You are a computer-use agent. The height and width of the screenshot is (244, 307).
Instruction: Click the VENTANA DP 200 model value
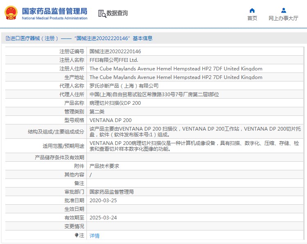click(110, 120)
